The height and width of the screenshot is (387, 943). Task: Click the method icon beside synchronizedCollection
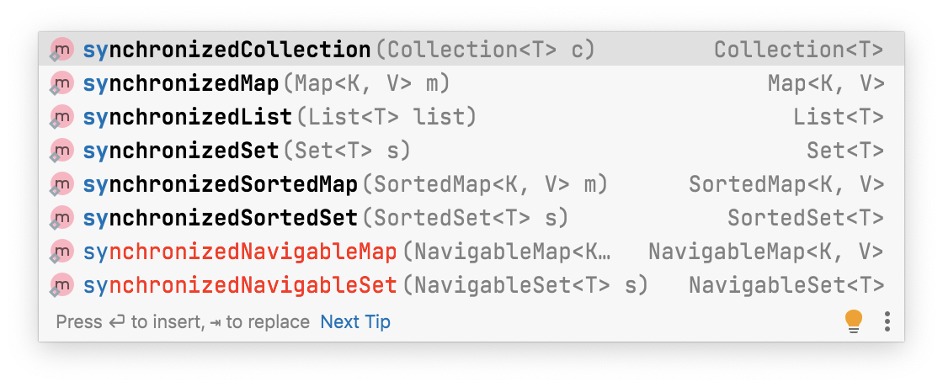click(62, 50)
